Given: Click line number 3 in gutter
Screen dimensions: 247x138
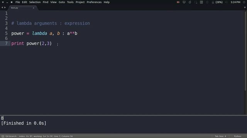Looking at the screenshot, I should click(x=6, y=23).
